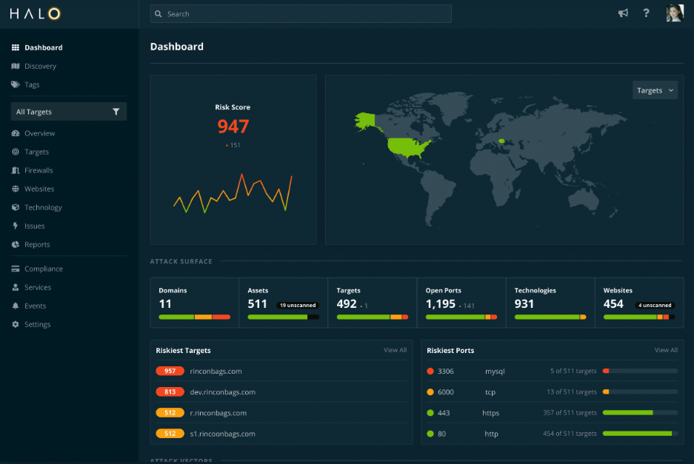694x464 pixels.
Task: Open Events via the bell icon
Action: pos(16,306)
